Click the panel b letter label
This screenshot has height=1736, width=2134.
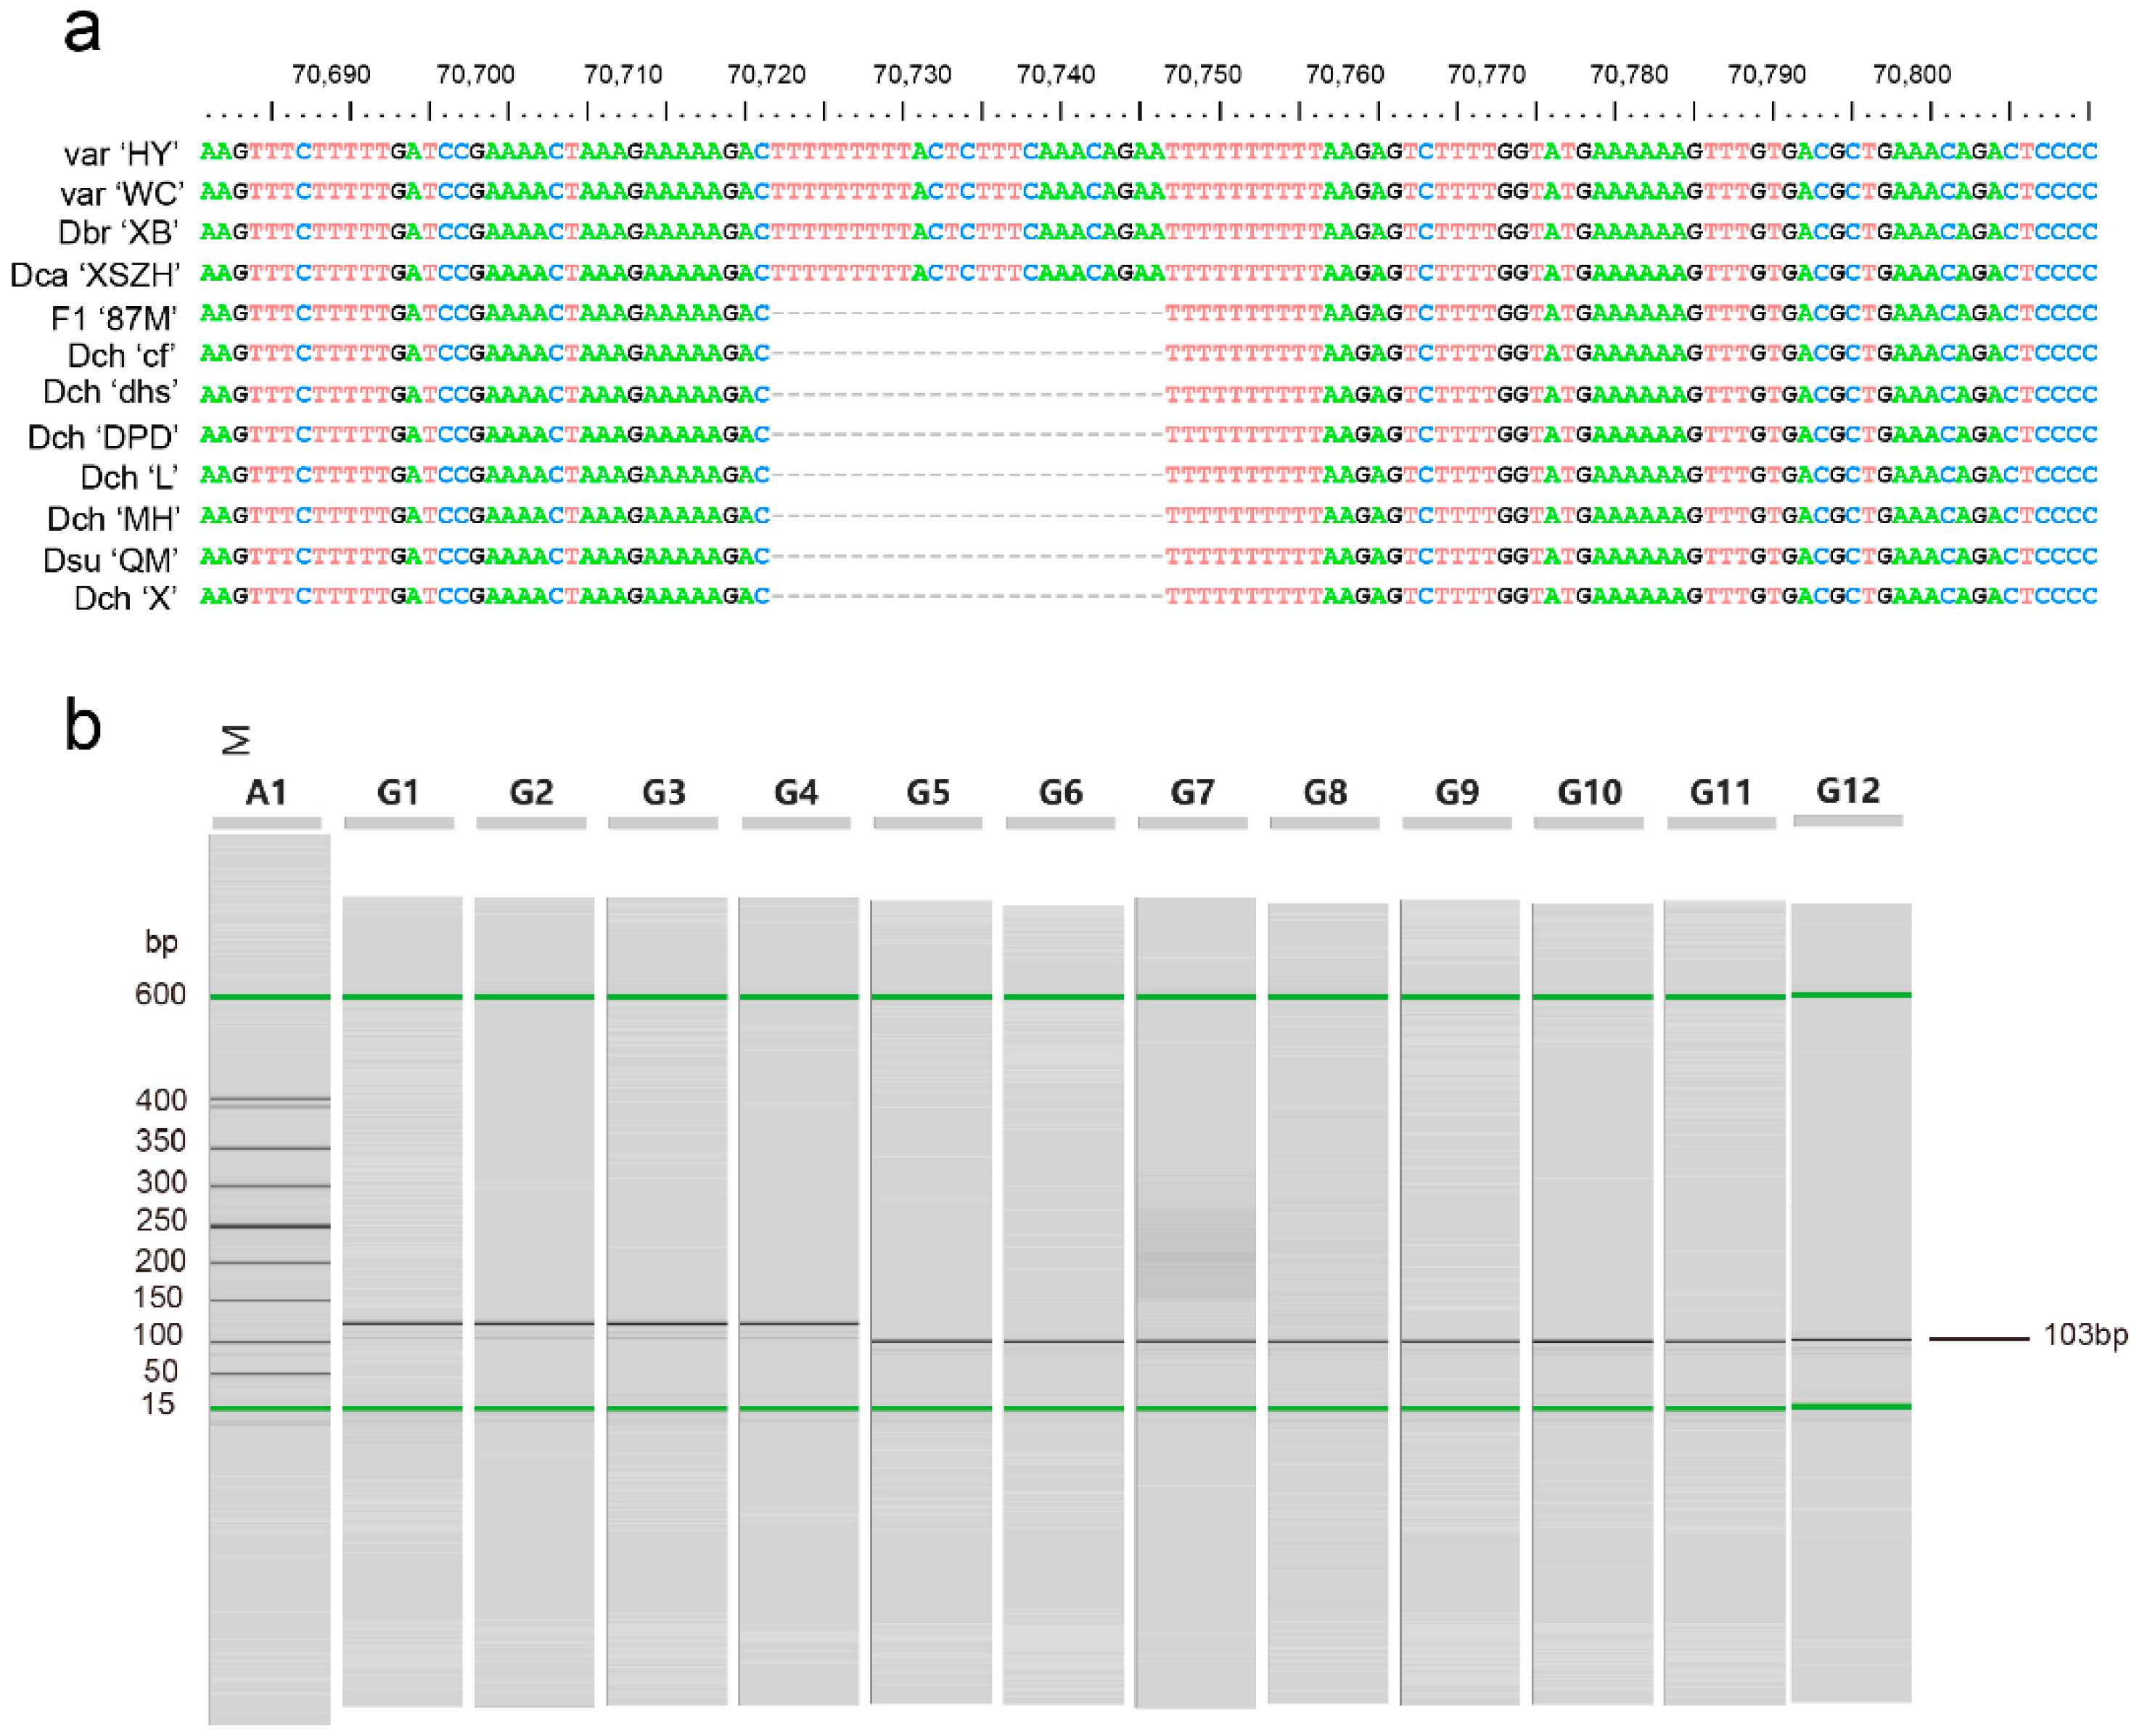82,725
